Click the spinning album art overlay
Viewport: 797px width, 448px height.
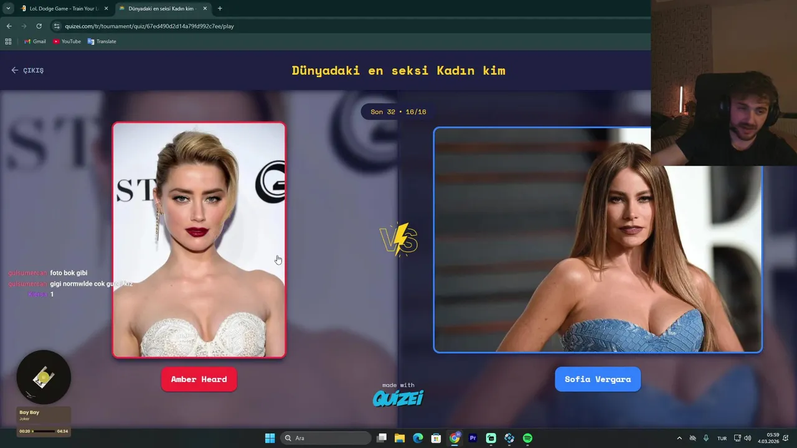point(44,377)
